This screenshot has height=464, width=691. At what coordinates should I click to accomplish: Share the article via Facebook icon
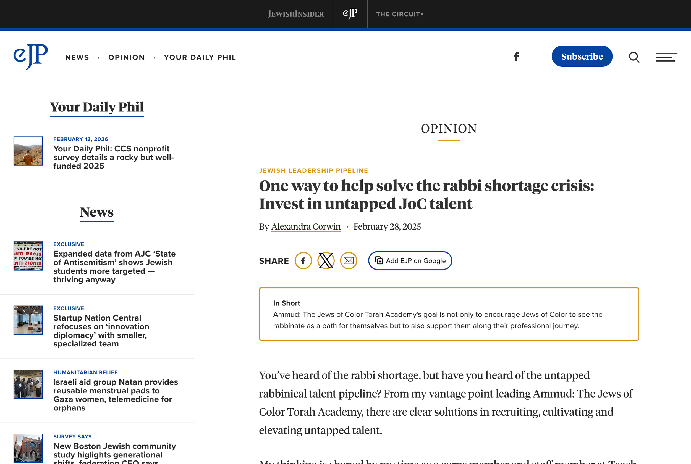[303, 261]
